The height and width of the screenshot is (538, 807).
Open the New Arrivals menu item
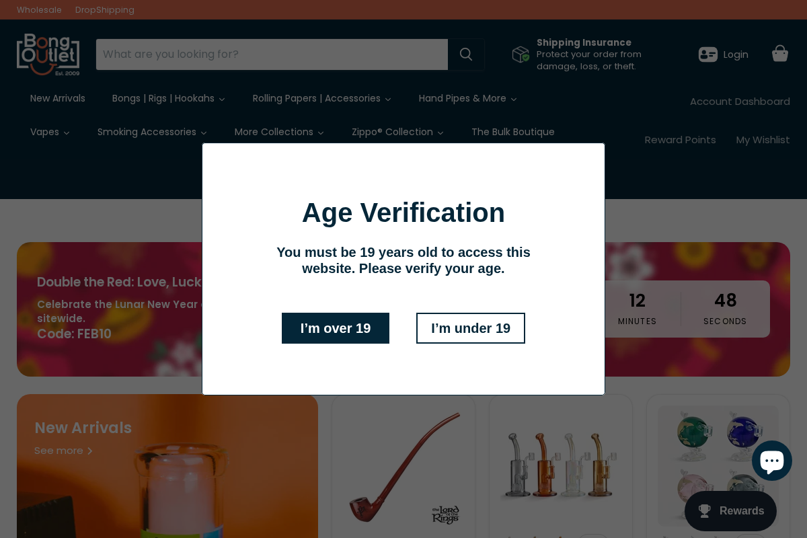pos(58,99)
